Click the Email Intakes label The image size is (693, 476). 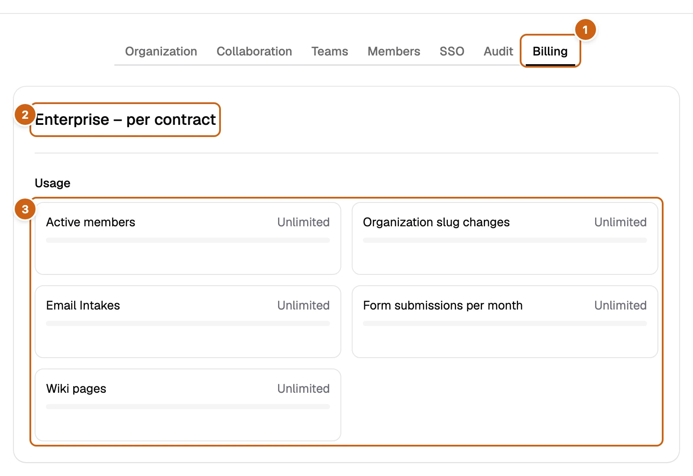pos(83,305)
